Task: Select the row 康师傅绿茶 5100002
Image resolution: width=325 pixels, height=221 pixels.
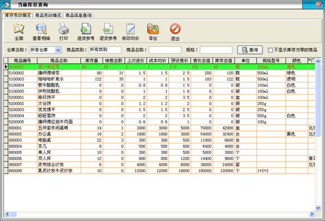Action: [x=160, y=73]
